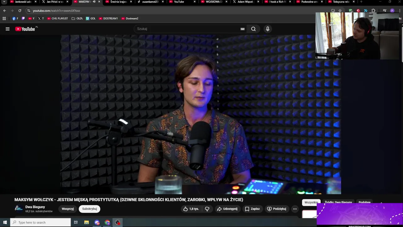
Task: Open the GOL bookmark
Action: (x=91, y=19)
